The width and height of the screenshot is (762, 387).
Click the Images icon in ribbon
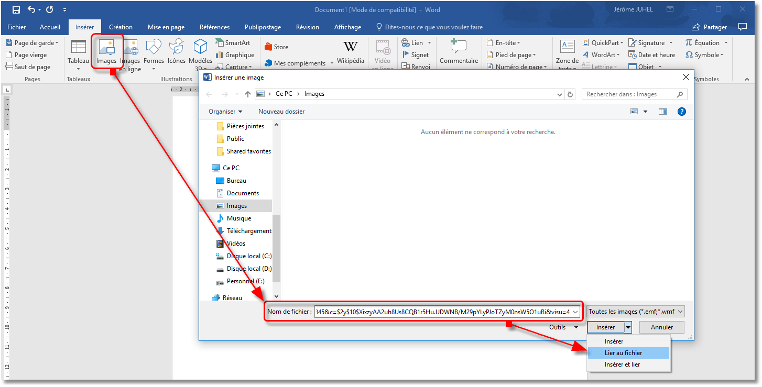click(x=106, y=52)
